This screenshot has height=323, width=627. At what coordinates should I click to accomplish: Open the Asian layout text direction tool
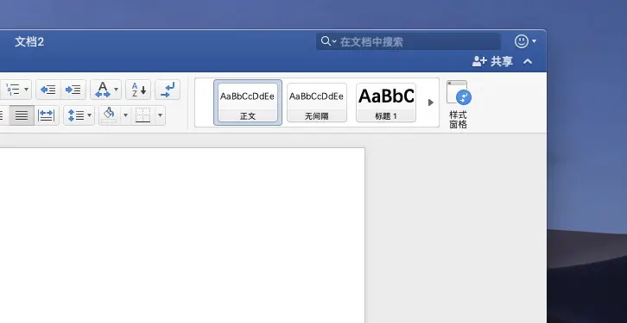pyautogui.click(x=103, y=90)
